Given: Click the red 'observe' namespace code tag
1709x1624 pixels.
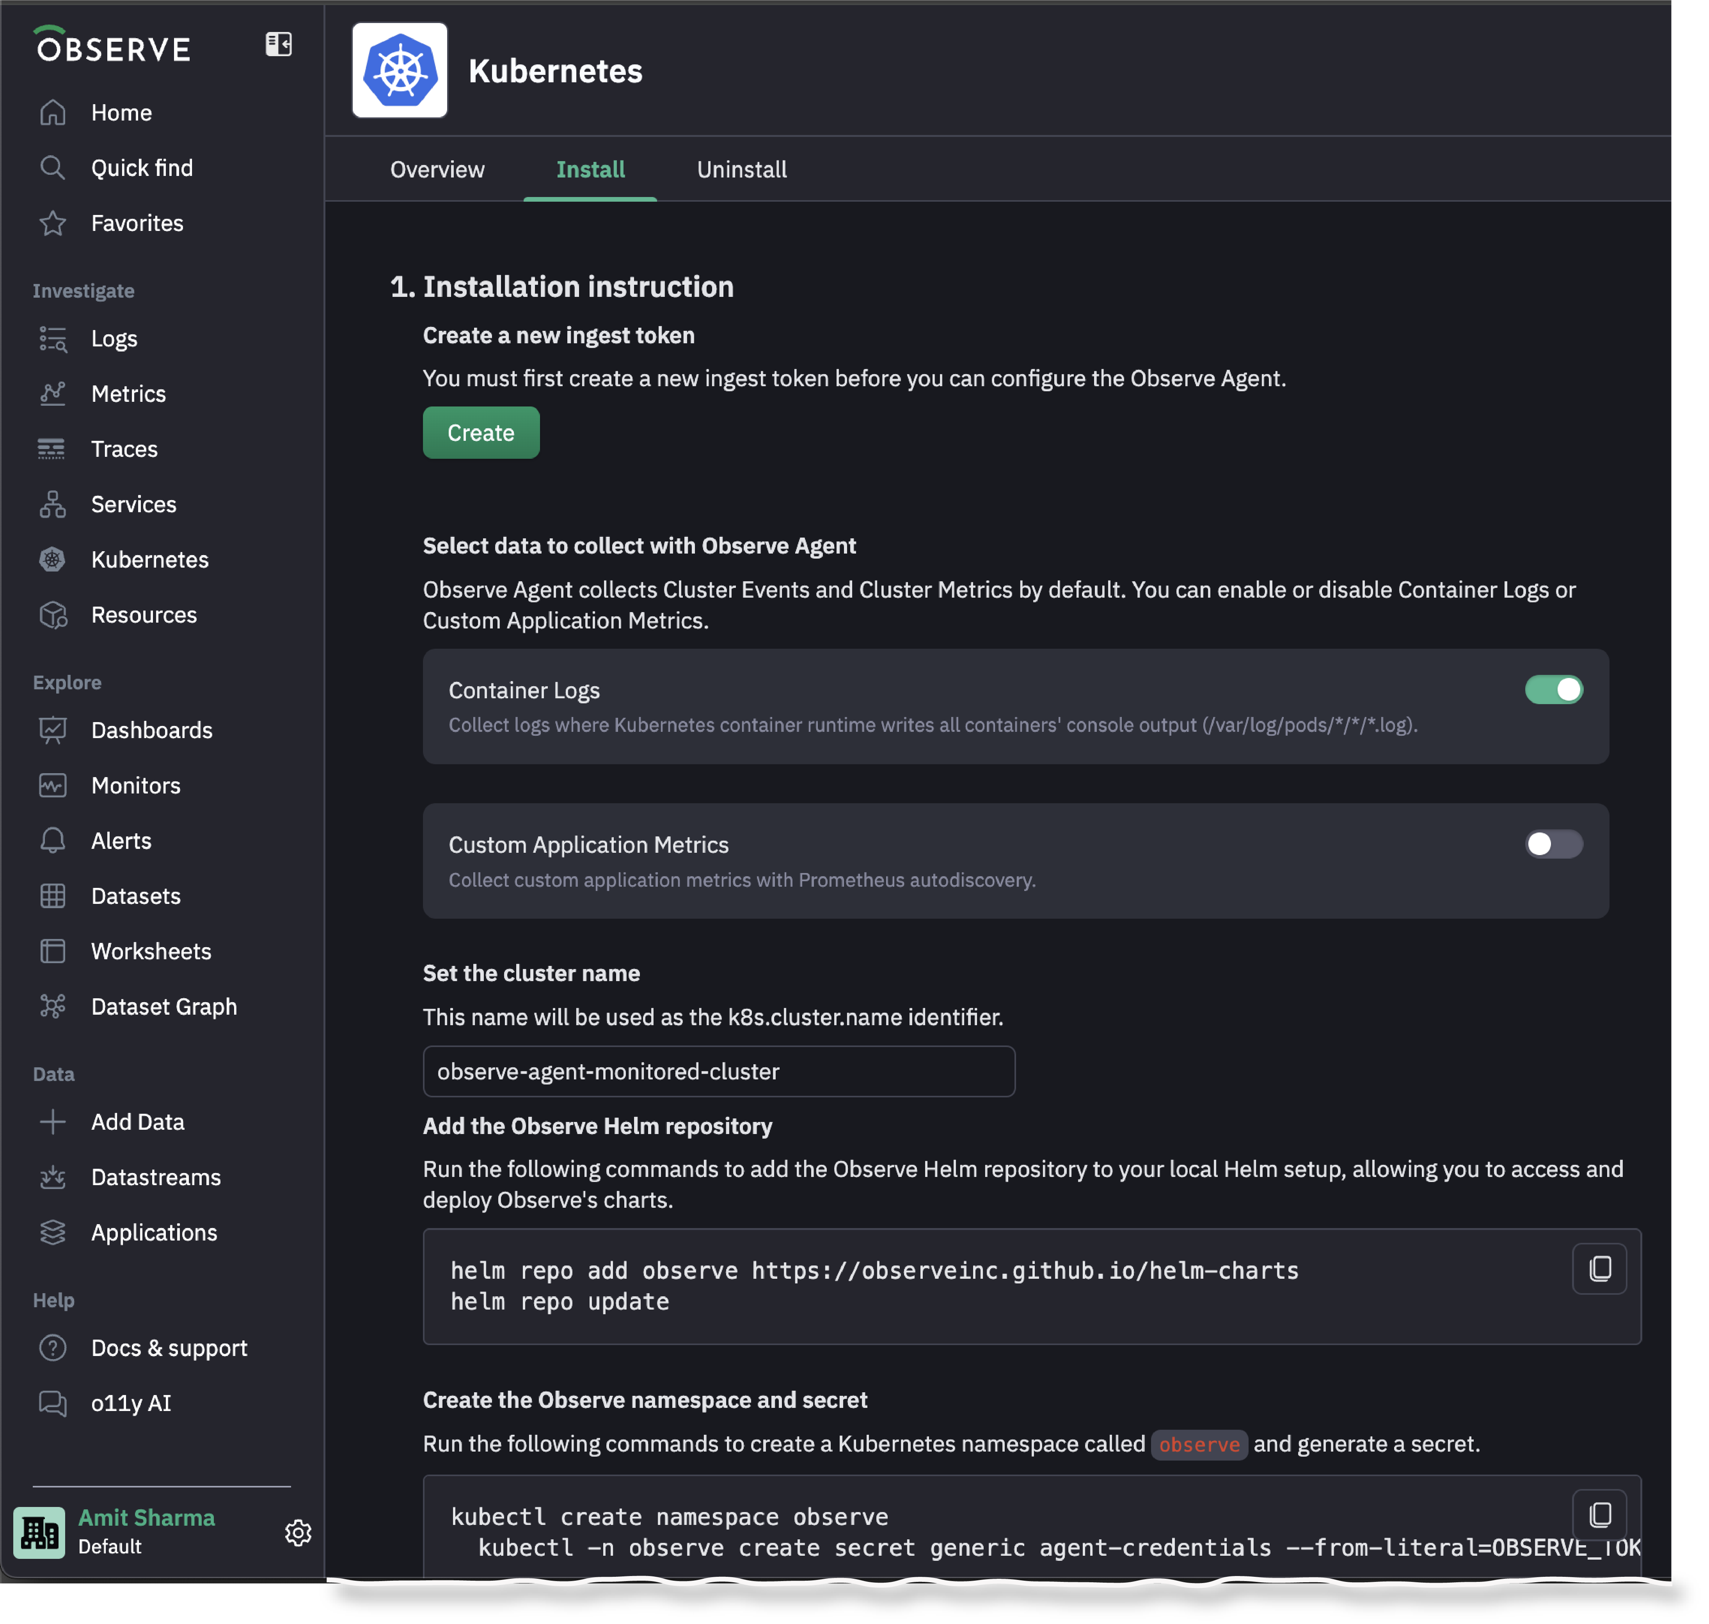Looking at the screenshot, I should tap(1200, 1445).
